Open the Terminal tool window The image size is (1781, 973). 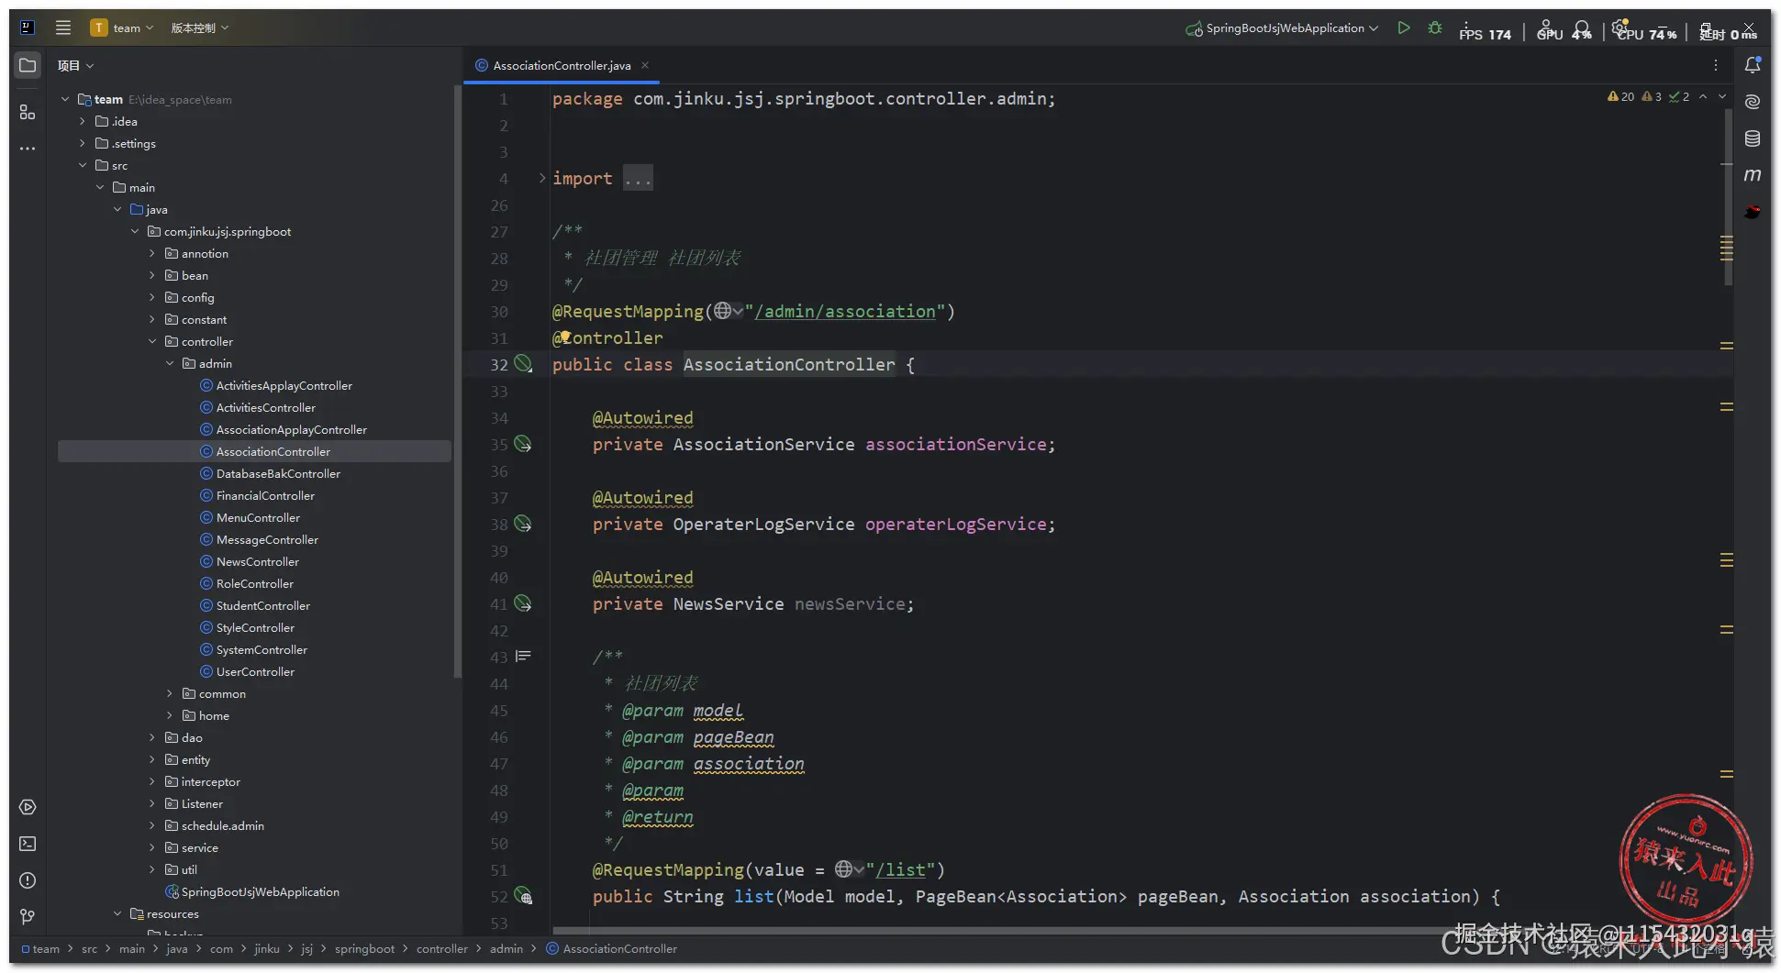(x=28, y=844)
